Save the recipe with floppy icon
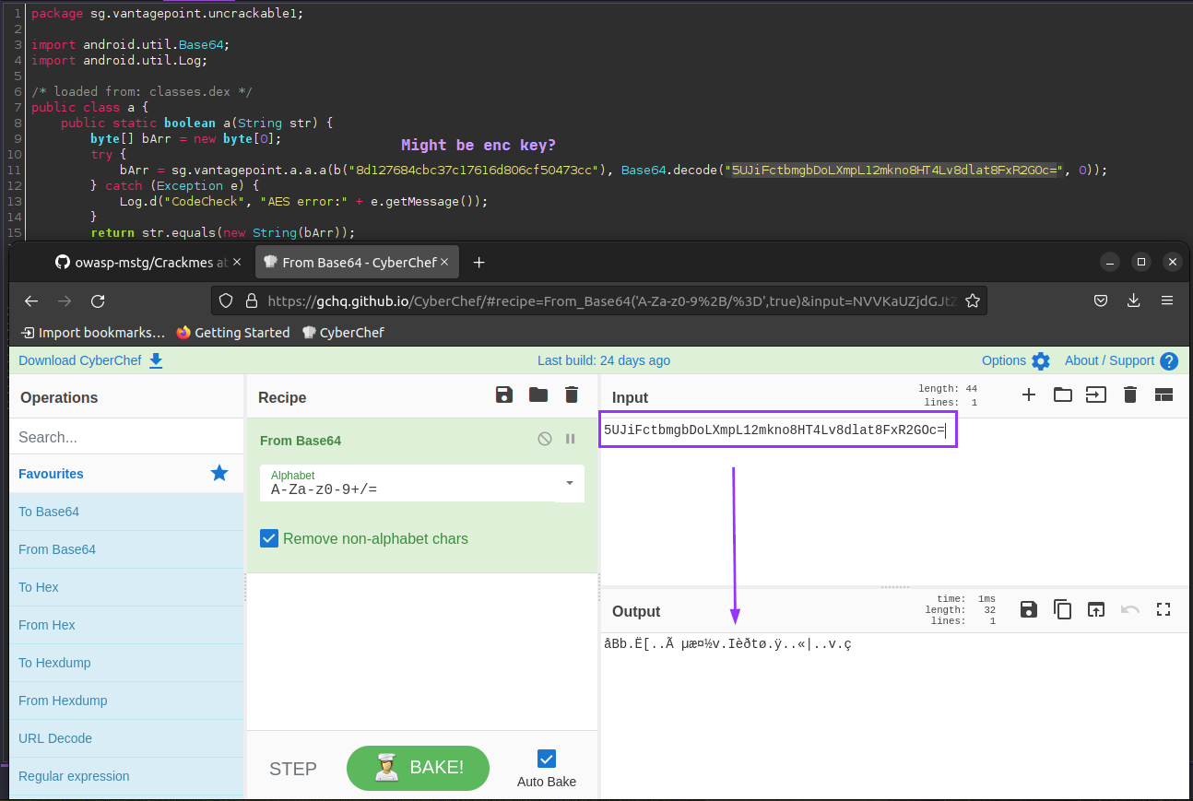 [504, 395]
